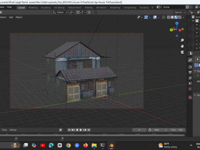Viewport: 200px width, 150px height.
Task: Switch to the Modeling workspace tab
Action: tap(33, 7)
